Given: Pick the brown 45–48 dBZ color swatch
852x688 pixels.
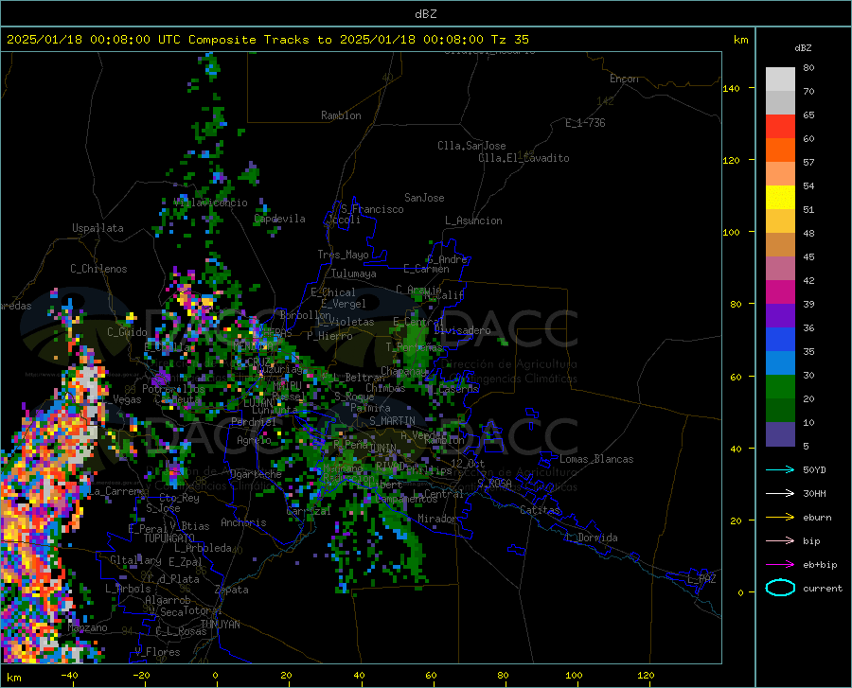Looking at the screenshot, I should pos(780,245).
